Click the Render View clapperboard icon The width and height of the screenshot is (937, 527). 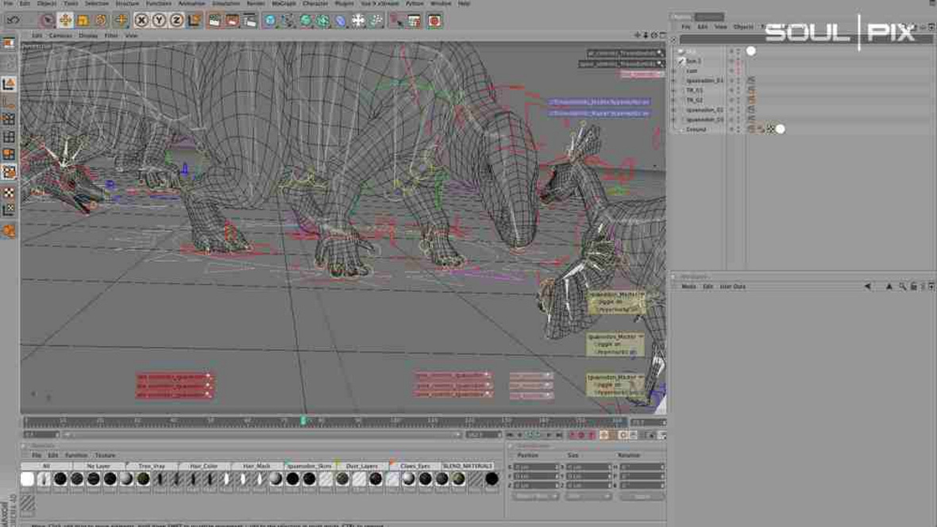[214, 21]
